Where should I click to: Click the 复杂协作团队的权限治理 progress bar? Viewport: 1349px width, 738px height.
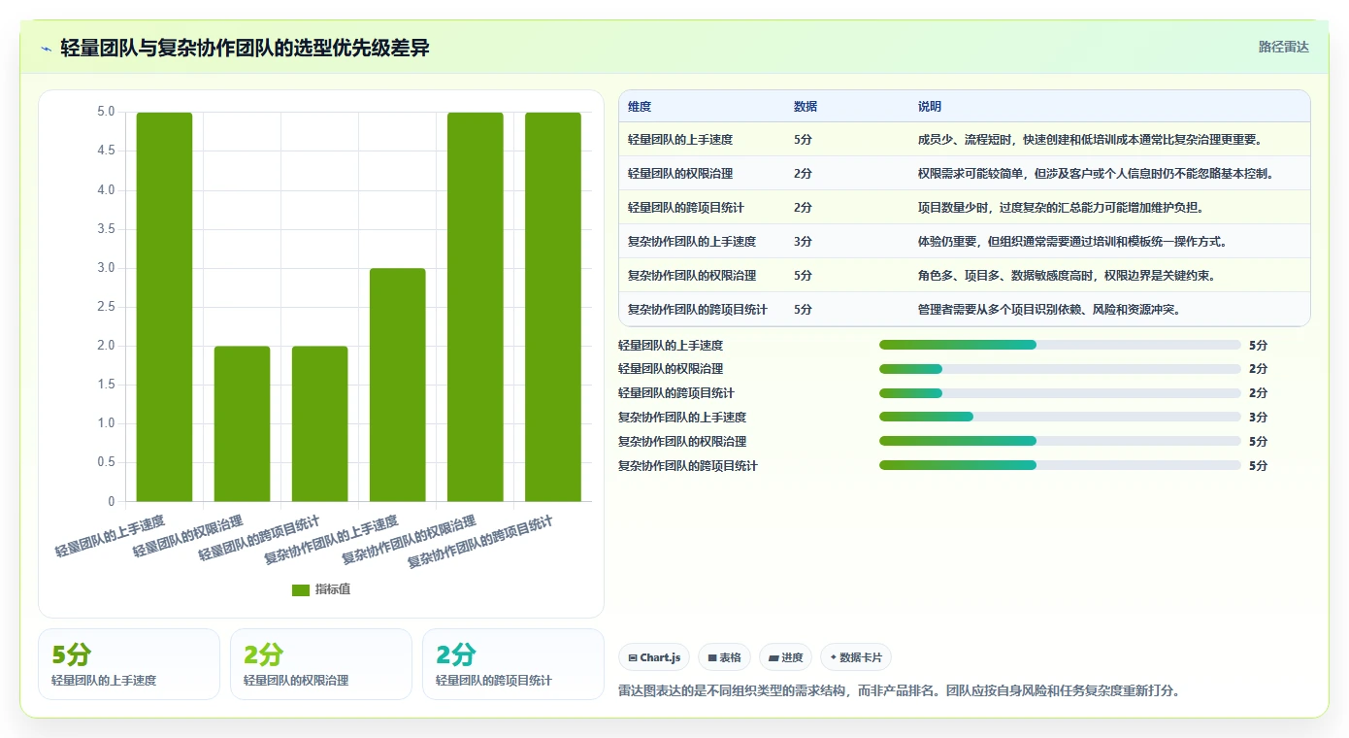[1060, 441]
